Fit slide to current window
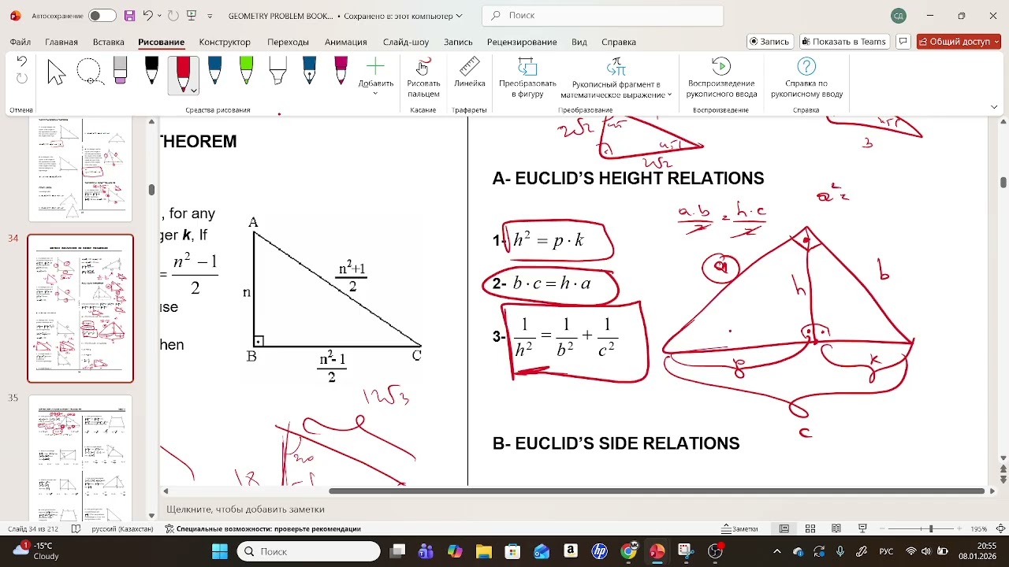Image resolution: width=1009 pixels, height=567 pixels. pyautogui.click(x=1000, y=528)
